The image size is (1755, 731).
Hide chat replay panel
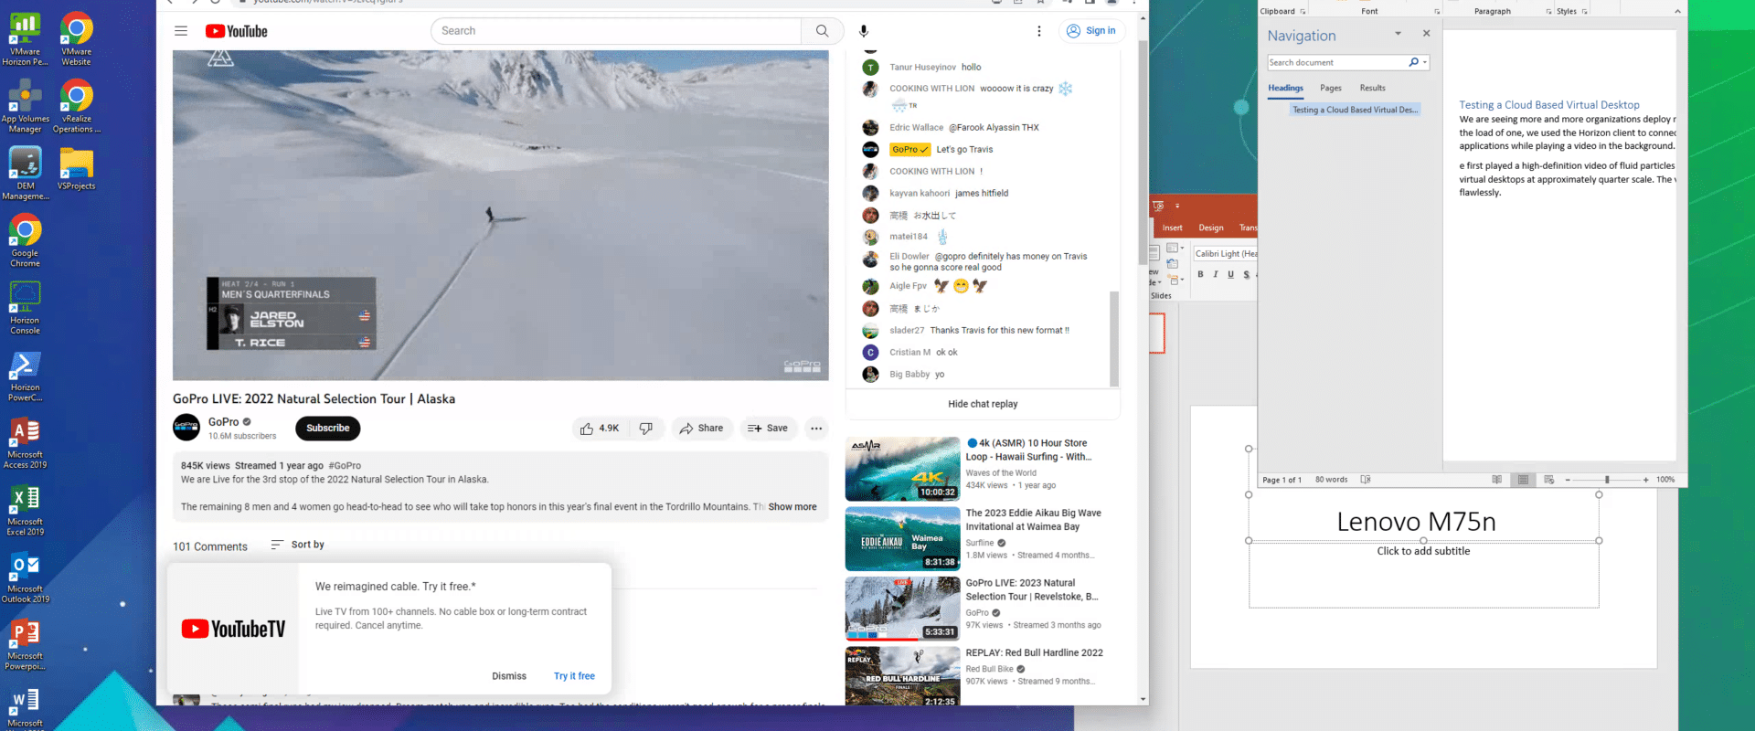(x=983, y=404)
